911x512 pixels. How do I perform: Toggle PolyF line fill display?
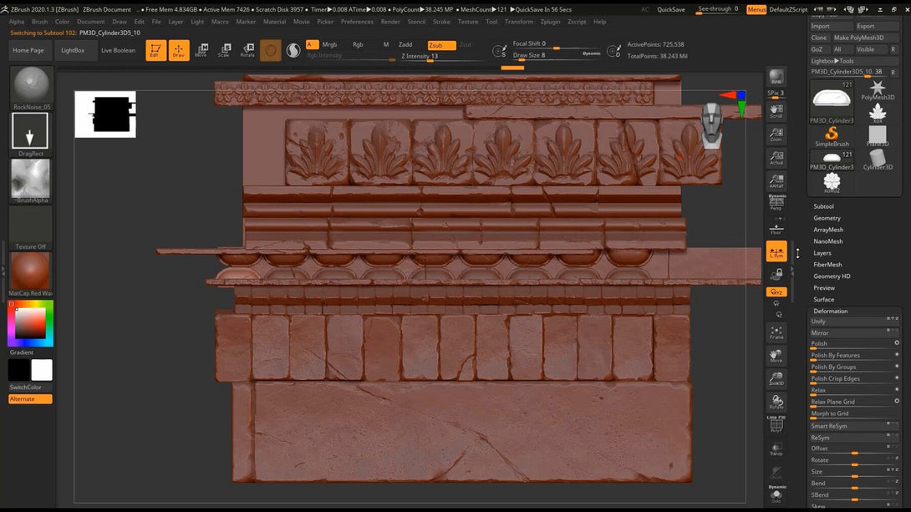tap(776, 425)
